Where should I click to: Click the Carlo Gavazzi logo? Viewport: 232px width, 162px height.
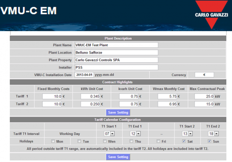[211, 14]
